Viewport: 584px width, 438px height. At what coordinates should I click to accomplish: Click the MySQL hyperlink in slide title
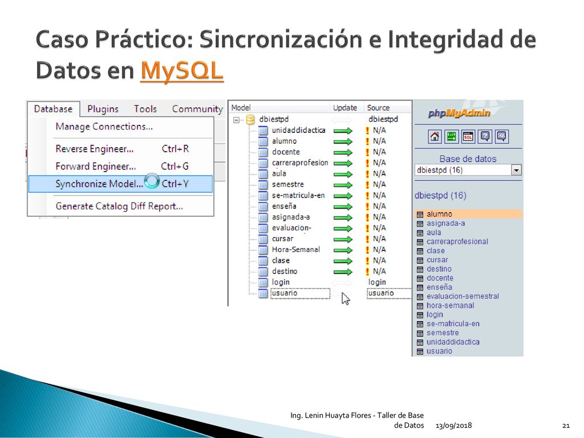click(182, 70)
